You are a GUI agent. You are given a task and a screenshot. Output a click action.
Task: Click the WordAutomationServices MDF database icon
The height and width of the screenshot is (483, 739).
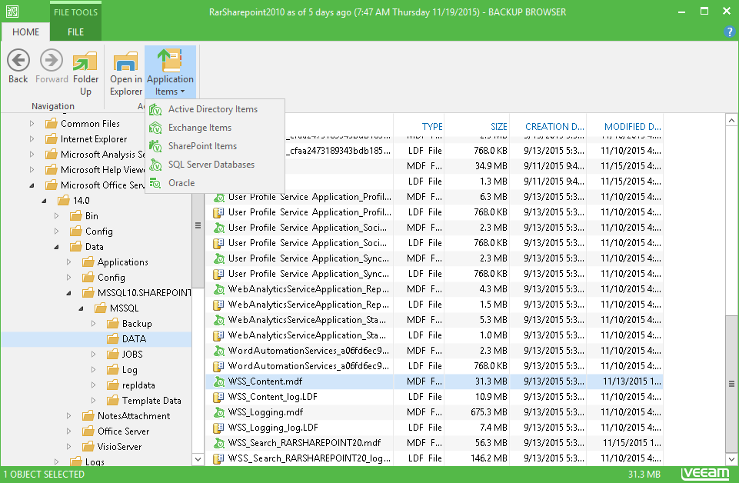tap(218, 351)
